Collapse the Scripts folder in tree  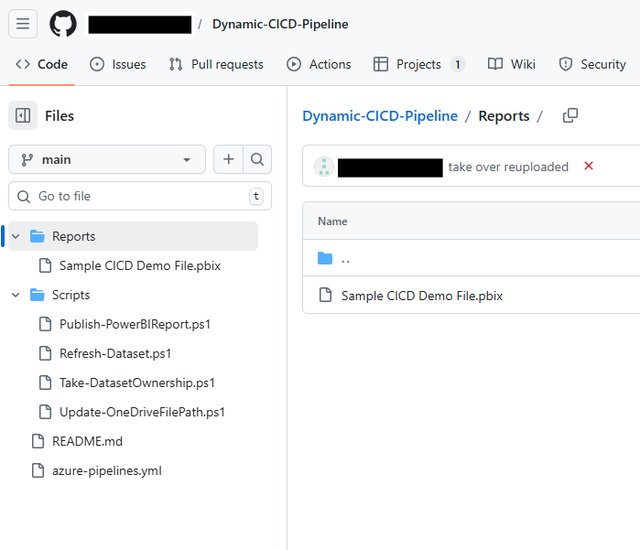[16, 295]
